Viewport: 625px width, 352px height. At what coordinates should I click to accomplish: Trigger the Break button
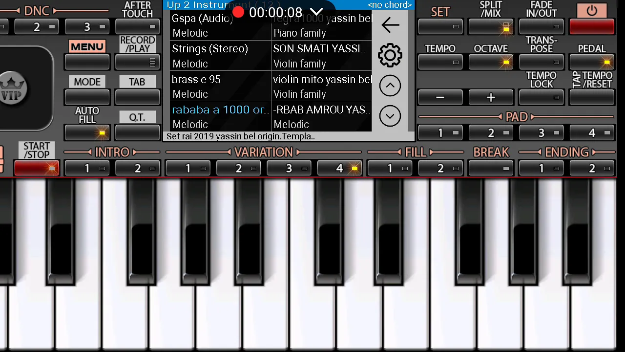[x=491, y=168]
